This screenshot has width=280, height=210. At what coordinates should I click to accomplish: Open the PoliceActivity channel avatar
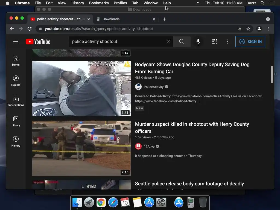pos(138,87)
